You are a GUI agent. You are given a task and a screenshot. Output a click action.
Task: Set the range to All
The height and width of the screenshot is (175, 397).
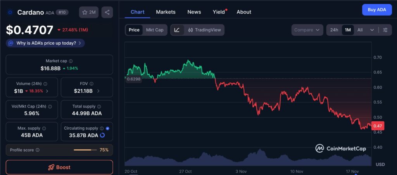coord(360,30)
